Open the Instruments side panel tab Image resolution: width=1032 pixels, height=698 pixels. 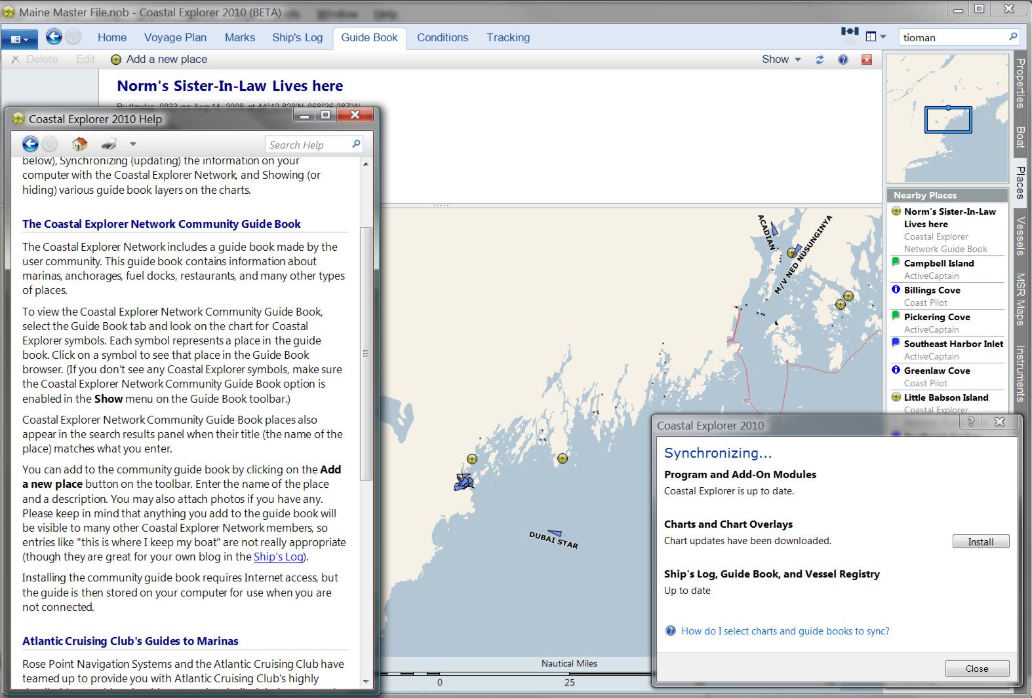(x=1020, y=373)
